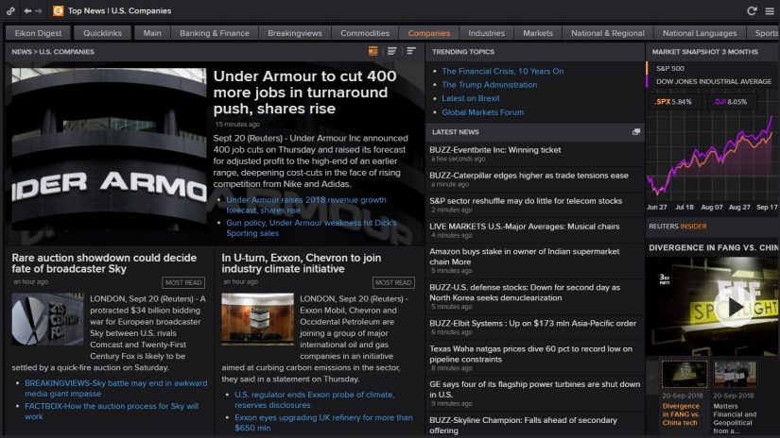Open the Eikon Digest tab

[x=39, y=33]
